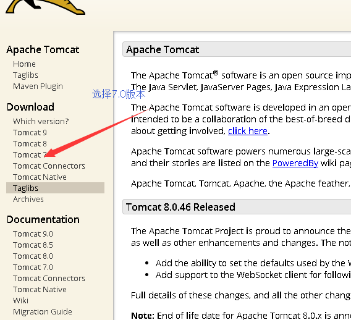Click the Download sidebar heading
This screenshot has height=320, width=351.
30,107
